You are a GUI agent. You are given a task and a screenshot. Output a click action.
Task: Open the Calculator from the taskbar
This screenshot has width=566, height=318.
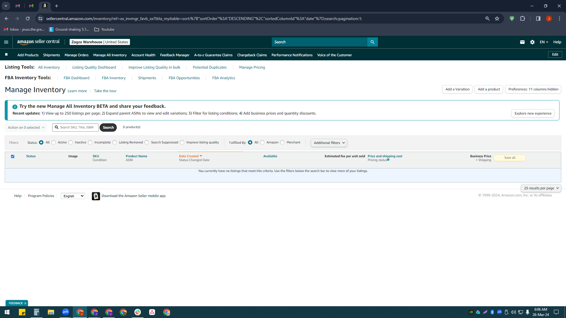[37, 312]
